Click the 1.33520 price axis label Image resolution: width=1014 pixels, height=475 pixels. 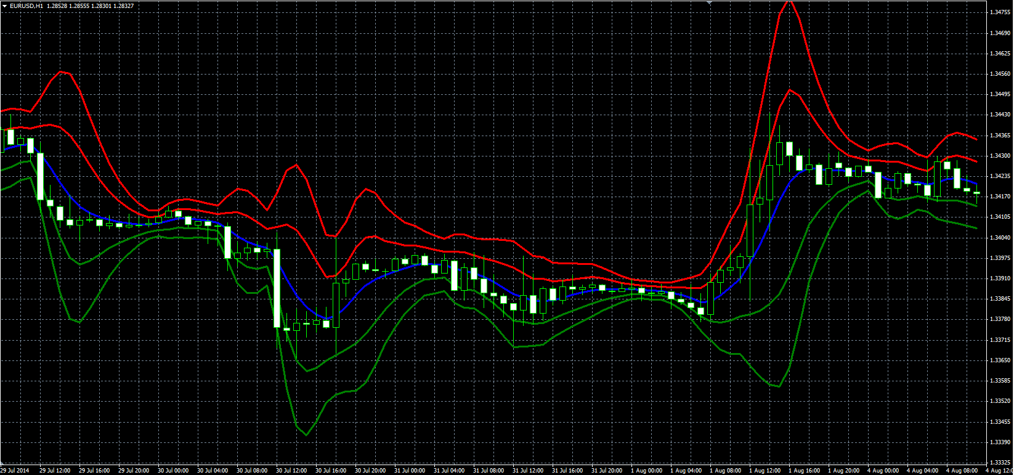click(x=1000, y=401)
